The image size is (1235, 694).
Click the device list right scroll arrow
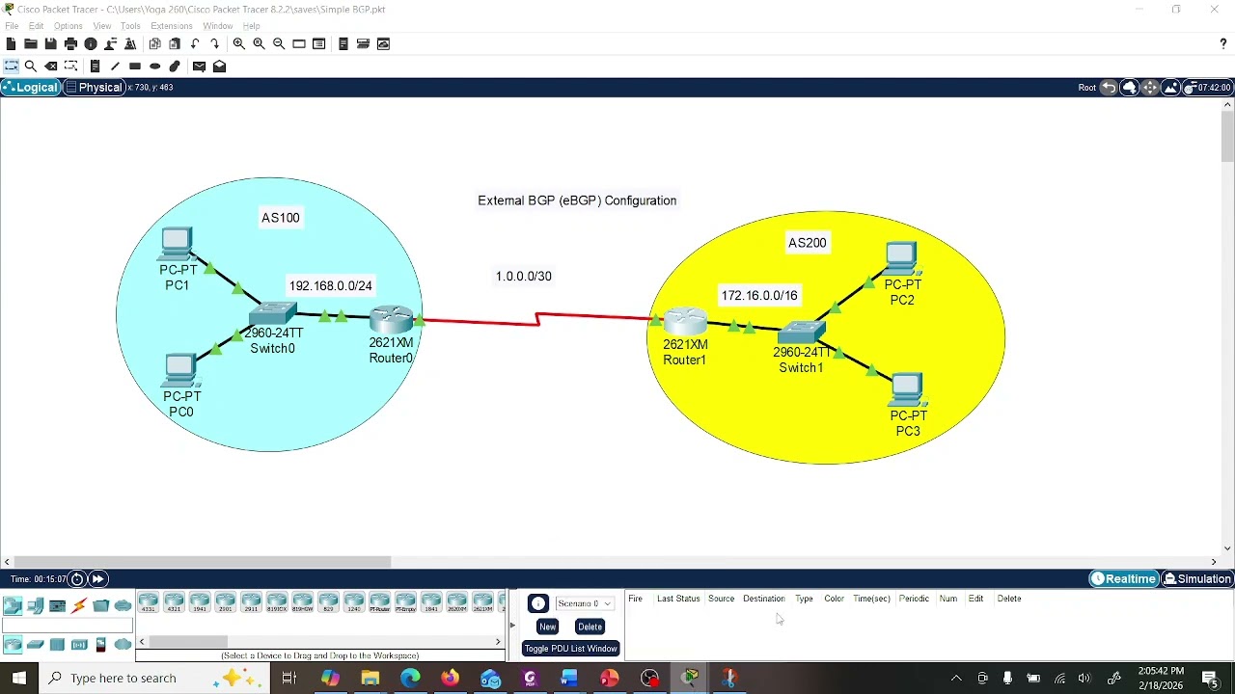499,642
